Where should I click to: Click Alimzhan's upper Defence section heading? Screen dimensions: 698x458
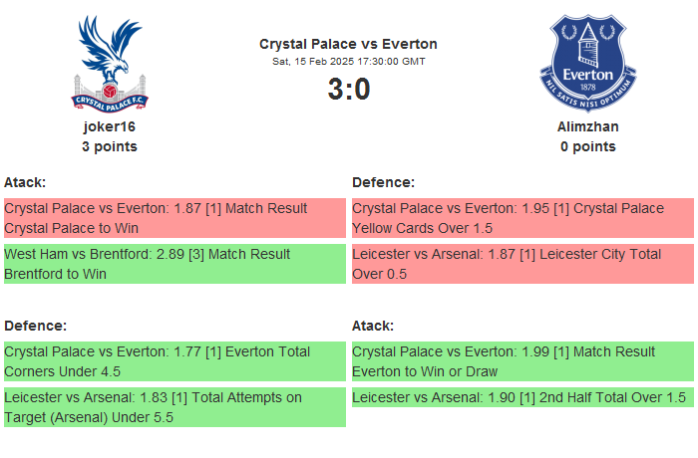pos(383,182)
